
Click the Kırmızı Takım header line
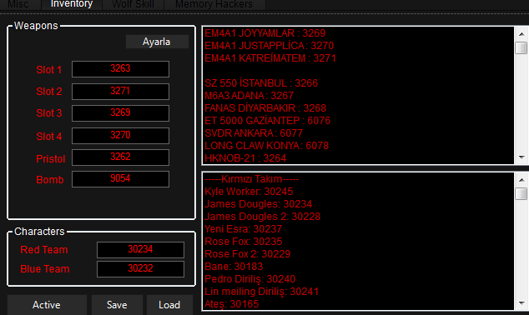click(x=252, y=179)
